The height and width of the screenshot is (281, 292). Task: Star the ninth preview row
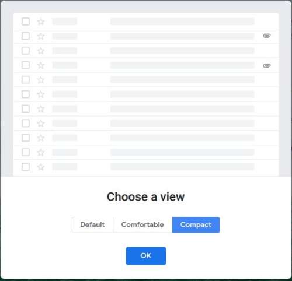pos(41,138)
